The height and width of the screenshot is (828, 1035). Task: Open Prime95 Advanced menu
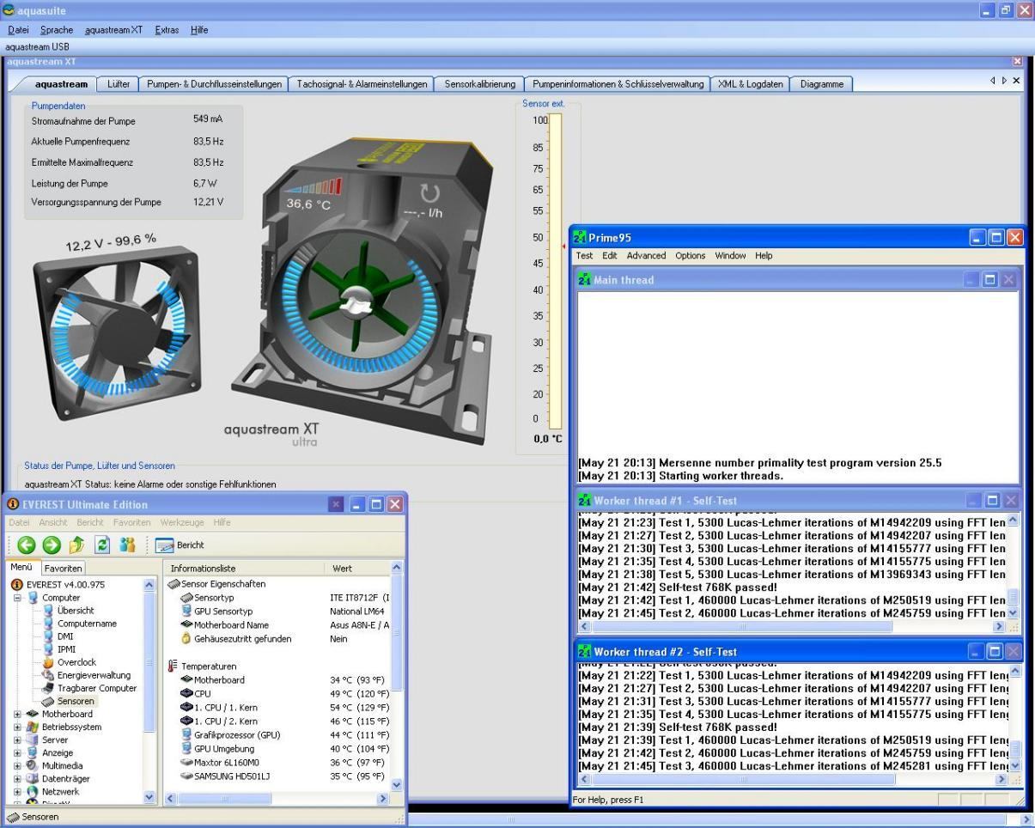point(646,255)
